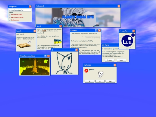This screenshot has height=117, width=156.
Task: Click the open book image in Socials
Action: [x=24, y=45]
